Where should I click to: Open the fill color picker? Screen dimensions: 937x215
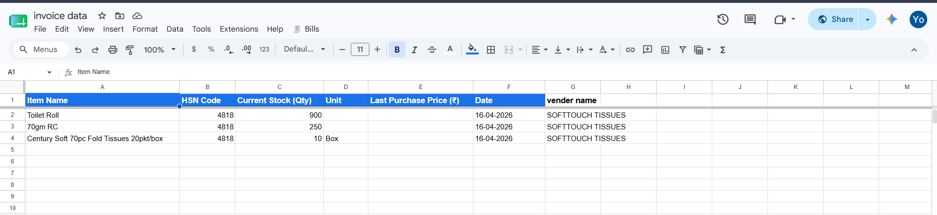(x=472, y=50)
